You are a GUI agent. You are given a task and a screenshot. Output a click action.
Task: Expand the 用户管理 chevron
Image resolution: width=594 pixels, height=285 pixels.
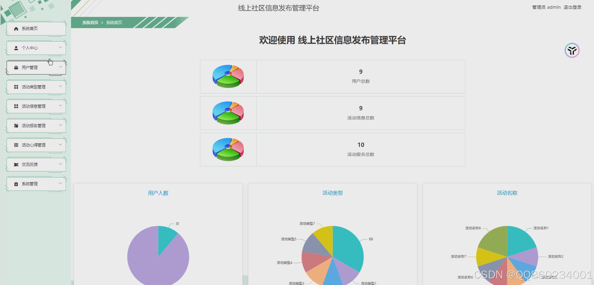point(60,67)
